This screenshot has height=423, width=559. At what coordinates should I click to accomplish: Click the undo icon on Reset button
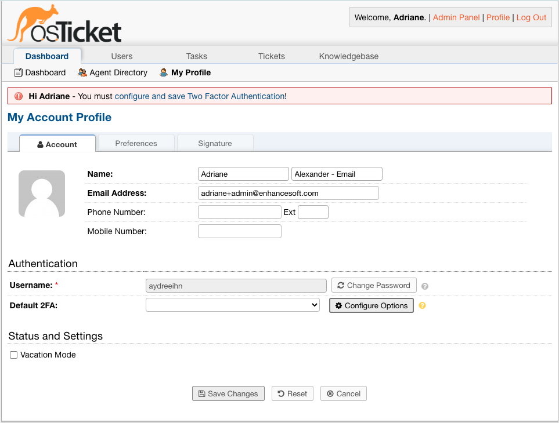[282, 393]
